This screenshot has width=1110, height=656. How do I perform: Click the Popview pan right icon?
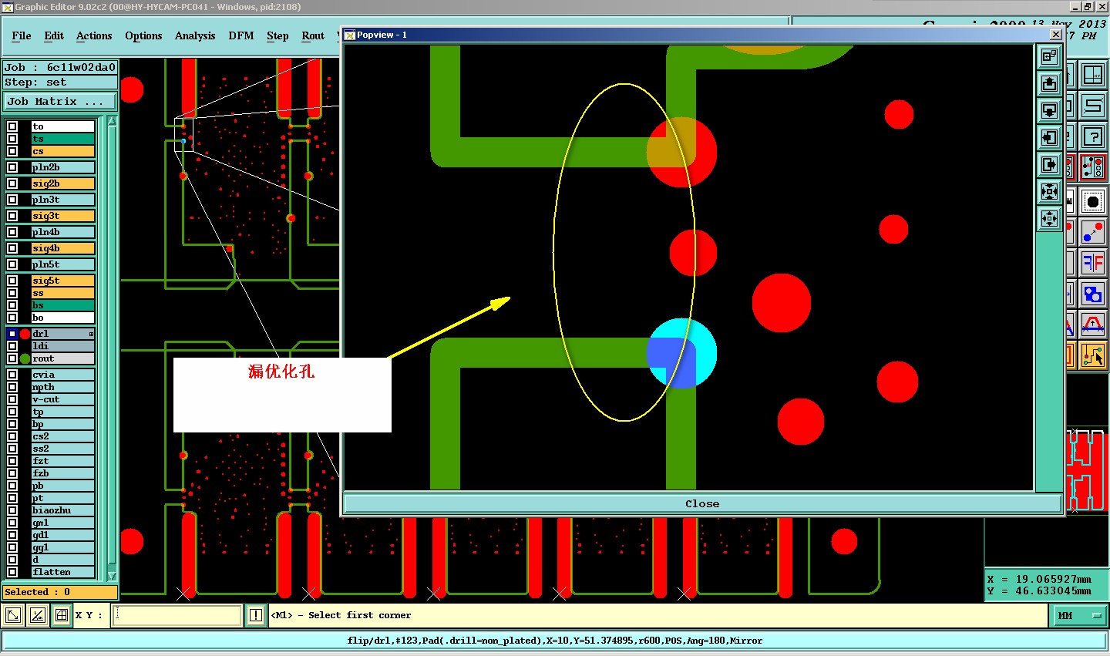1049,164
